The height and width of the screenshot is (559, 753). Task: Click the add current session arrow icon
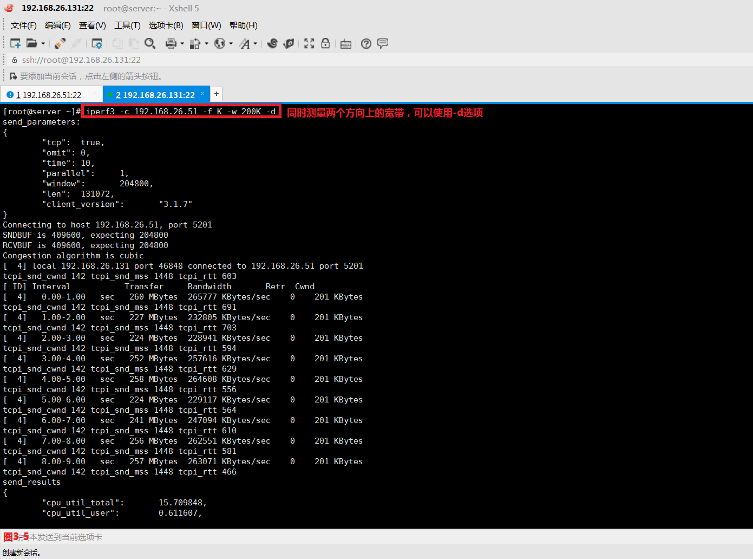14,76
